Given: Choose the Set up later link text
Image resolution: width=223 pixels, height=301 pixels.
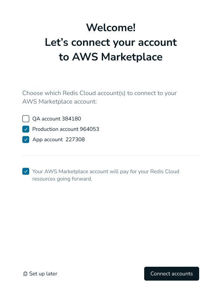Looking at the screenshot, I should coord(43,274).
